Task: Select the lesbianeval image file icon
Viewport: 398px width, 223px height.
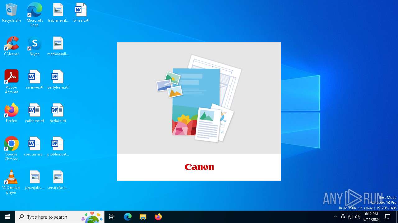Action: [x=58, y=13]
